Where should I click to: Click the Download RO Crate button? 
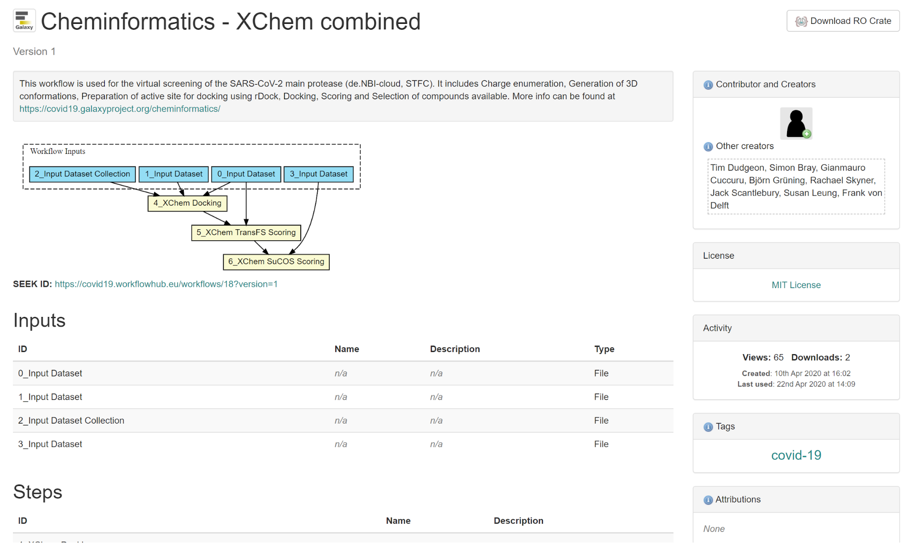843,21
